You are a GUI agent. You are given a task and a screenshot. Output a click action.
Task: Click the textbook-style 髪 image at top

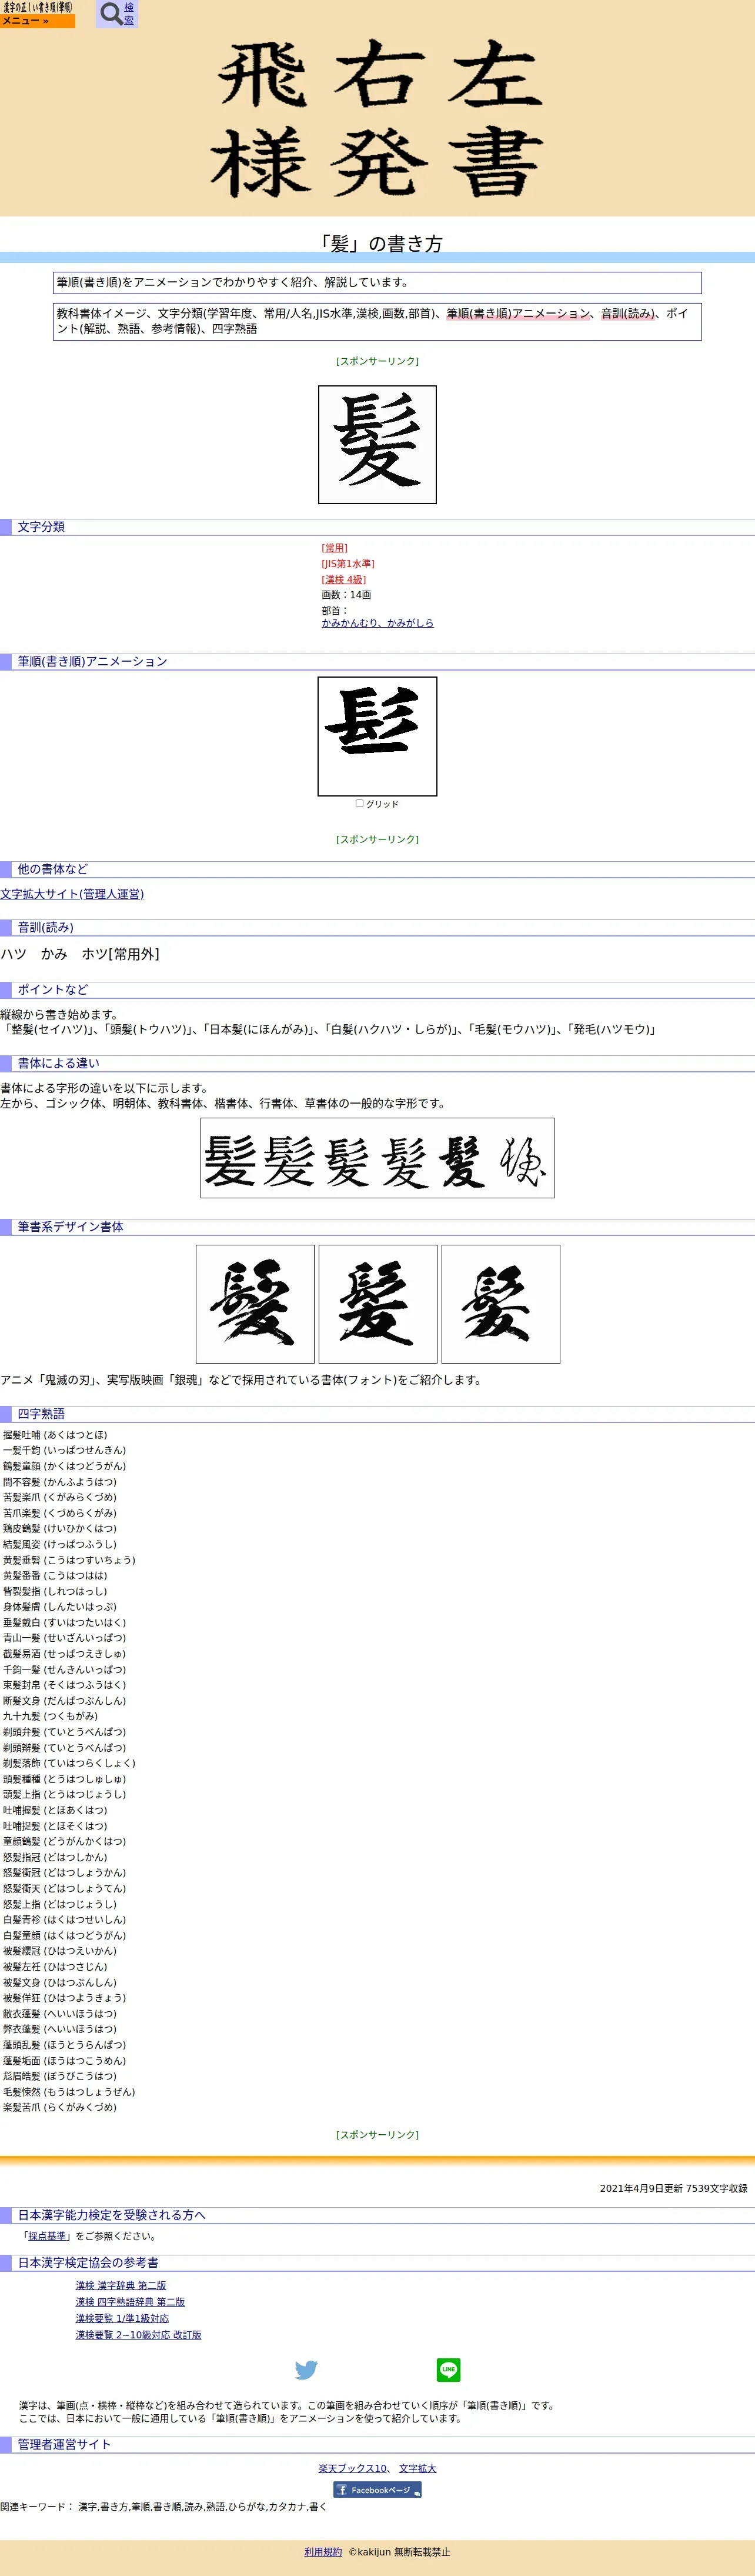coord(377,444)
